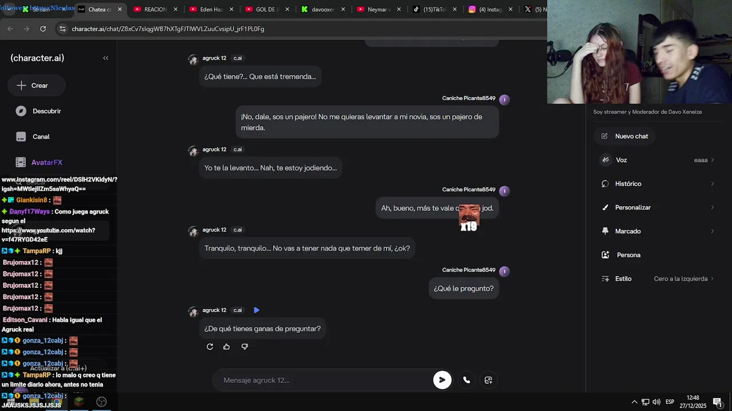
Task: Collapse the character.ai sidebar
Action: pos(106,58)
